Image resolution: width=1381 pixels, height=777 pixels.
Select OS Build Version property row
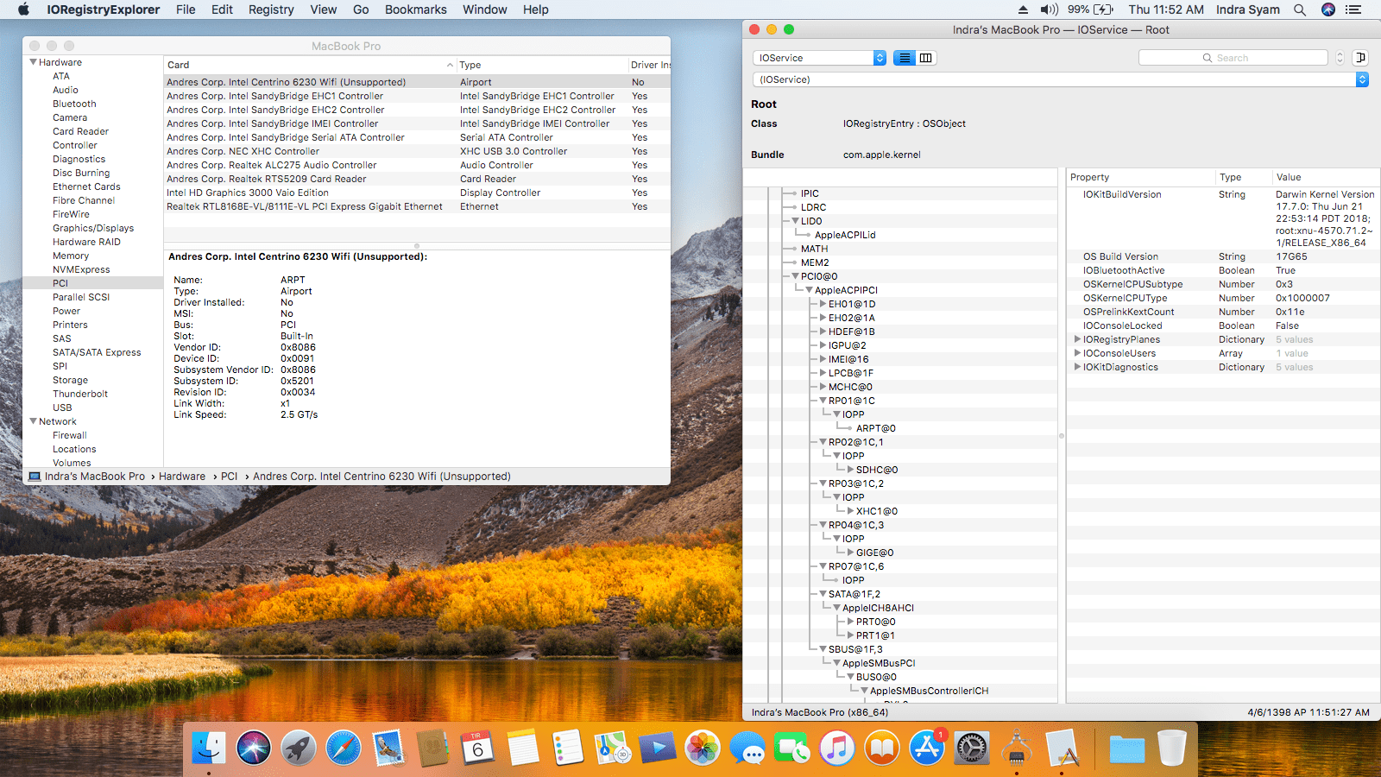point(1222,256)
